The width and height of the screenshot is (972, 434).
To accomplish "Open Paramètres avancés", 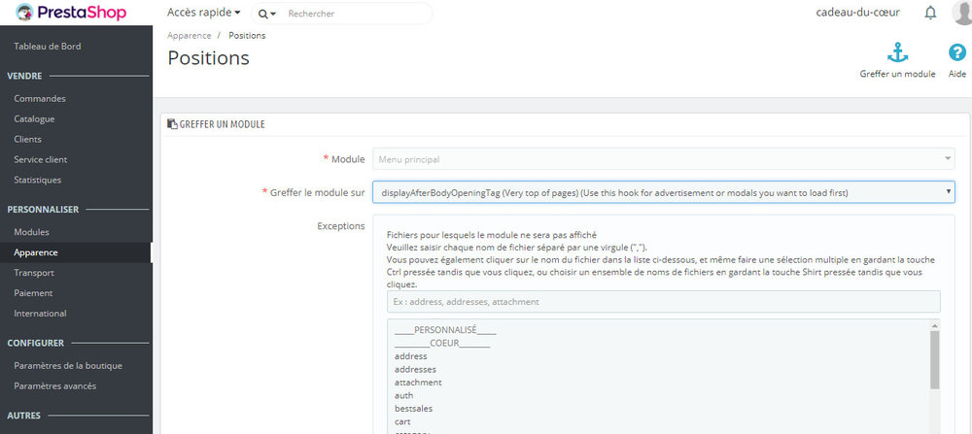I will [x=55, y=386].
